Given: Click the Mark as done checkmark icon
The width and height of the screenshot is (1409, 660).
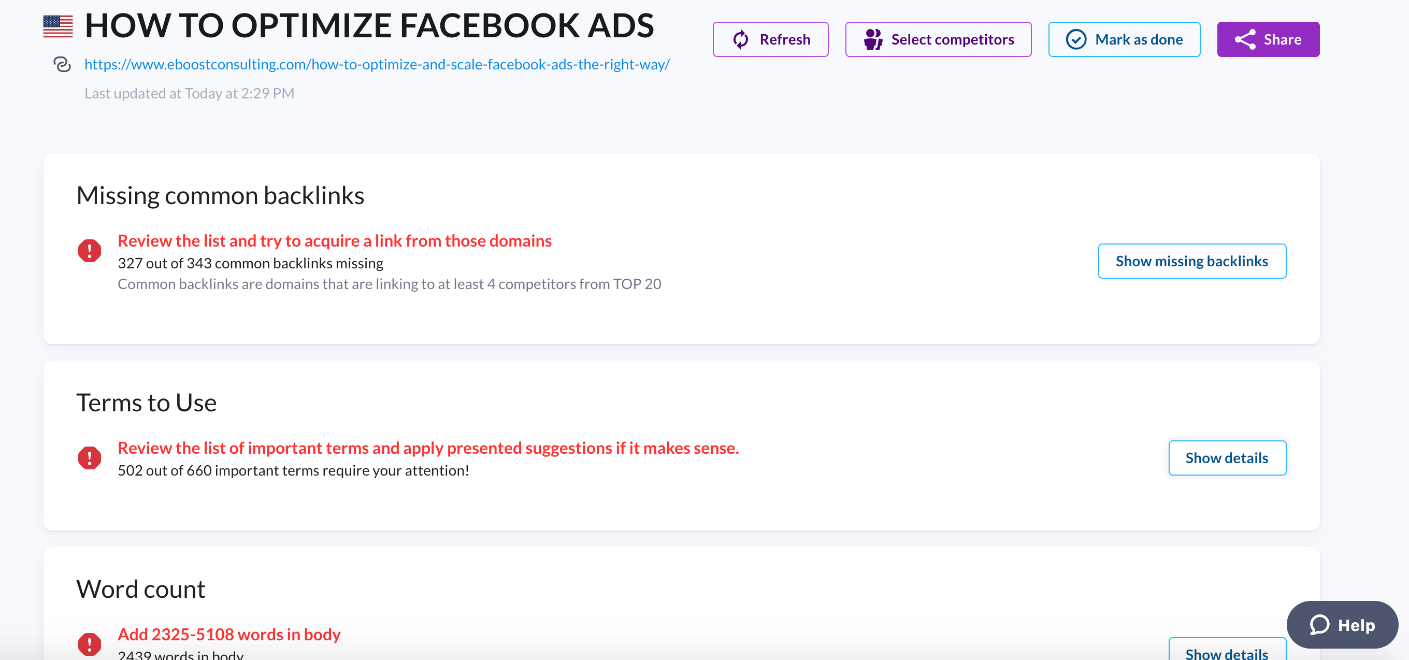Looking at the screenshot, I should (x=1076, y=39).
